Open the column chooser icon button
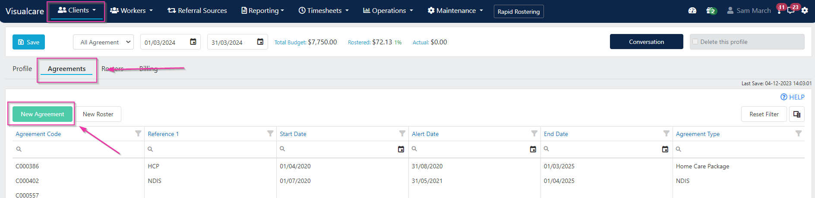This screenshot has height=198, width=815. click(x=797, y=114)
